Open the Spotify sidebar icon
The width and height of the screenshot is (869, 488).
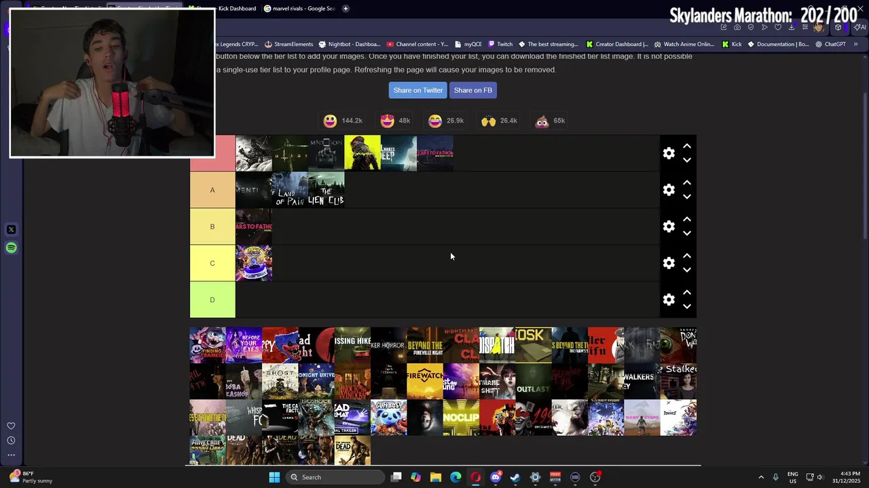[x=11, y=248]
